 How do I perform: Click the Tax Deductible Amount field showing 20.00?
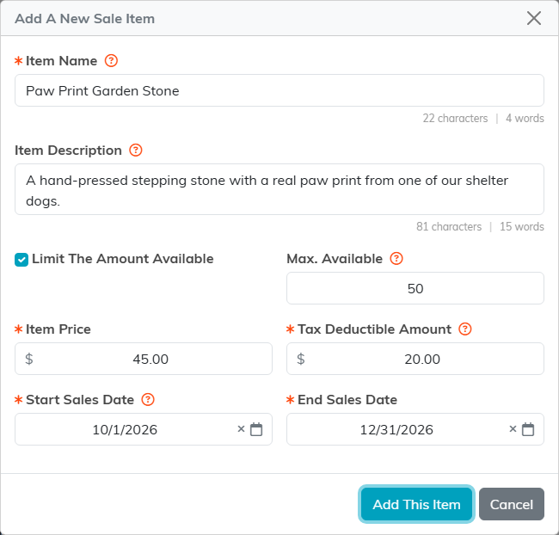[415, 359]
